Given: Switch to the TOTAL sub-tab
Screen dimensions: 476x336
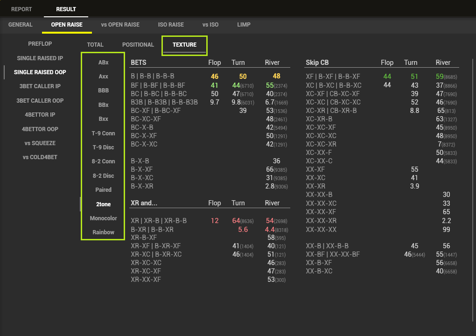Looking at the screenshot, I should [95, 45].
